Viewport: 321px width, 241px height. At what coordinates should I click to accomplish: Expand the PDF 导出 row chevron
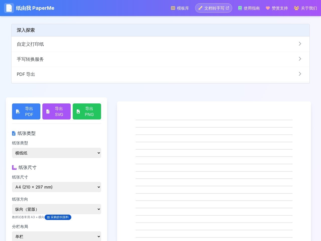pos(300,74)
